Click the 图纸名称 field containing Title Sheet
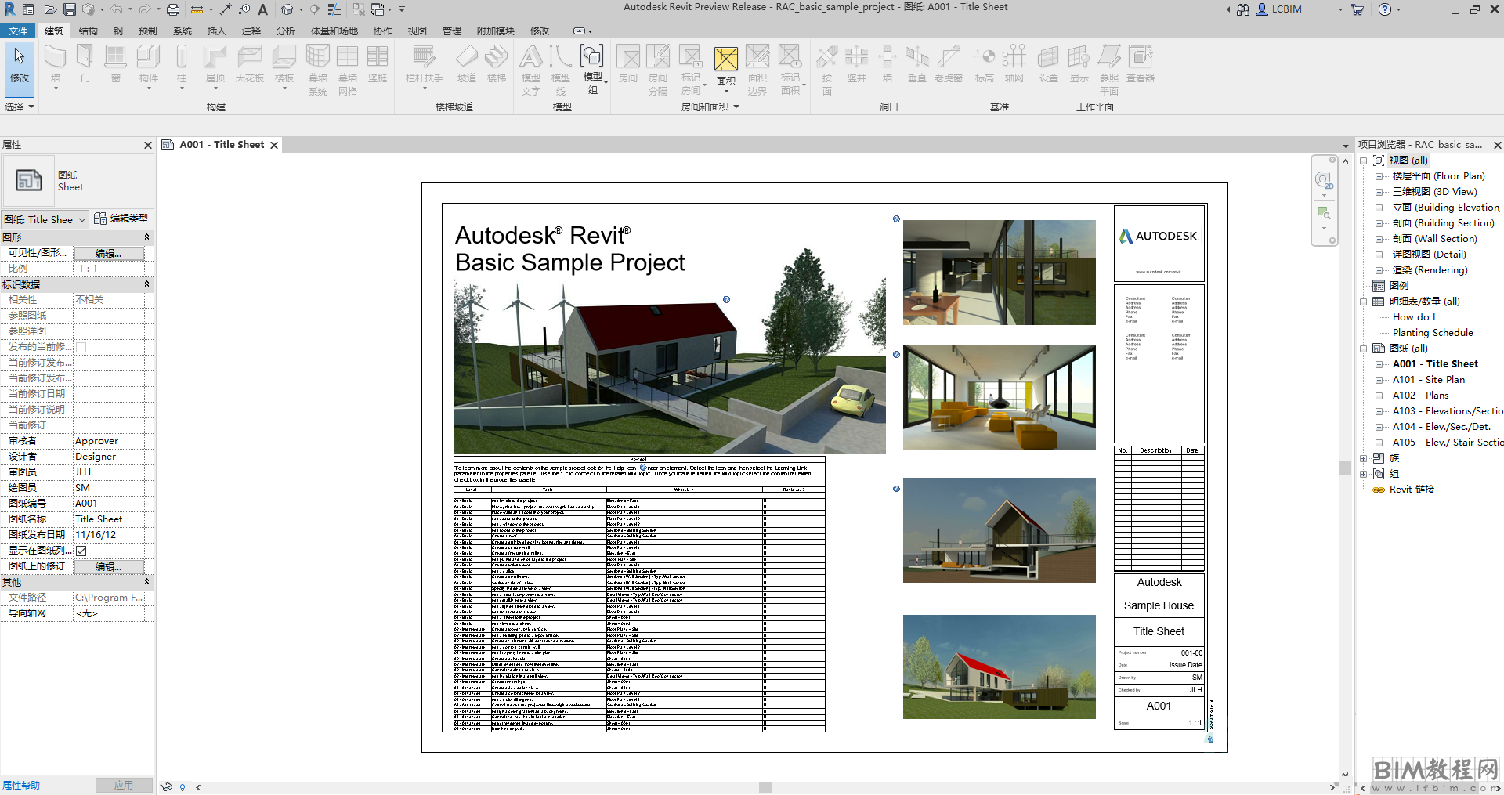Image resolution: width=1504 pixels, height=795 pixels. [109, 519]
